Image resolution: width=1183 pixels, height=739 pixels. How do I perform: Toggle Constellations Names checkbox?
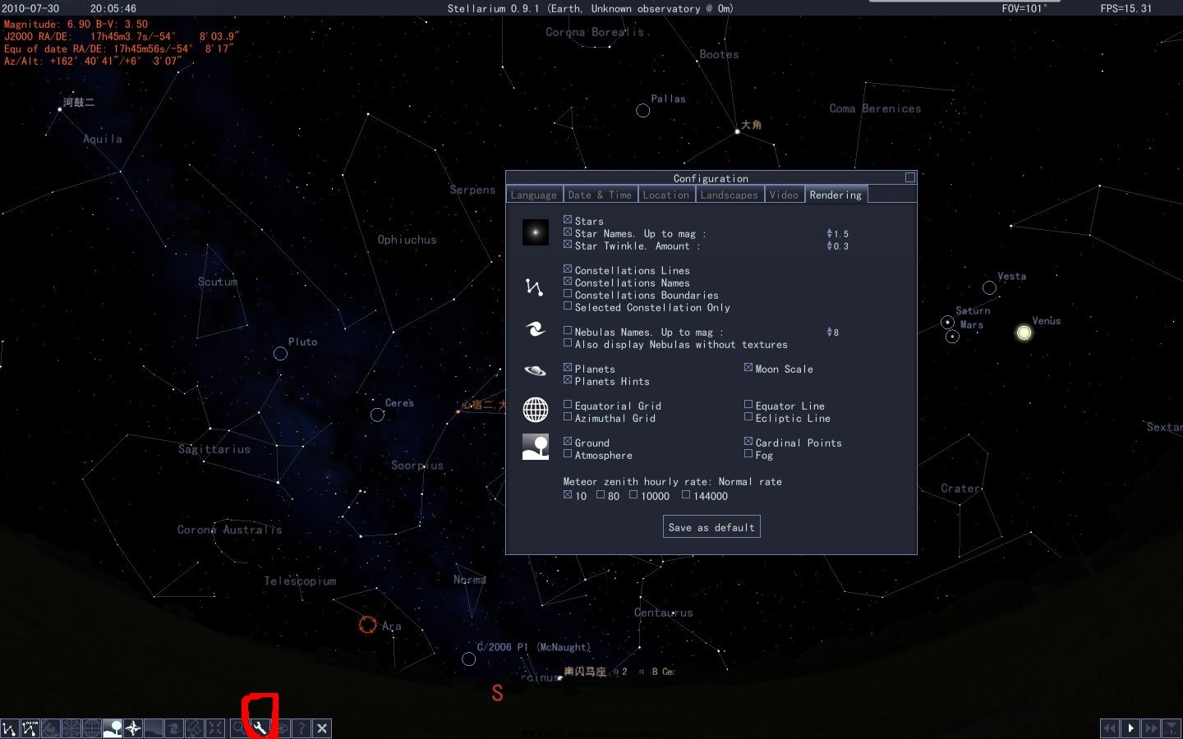click(x=568, y=282)
